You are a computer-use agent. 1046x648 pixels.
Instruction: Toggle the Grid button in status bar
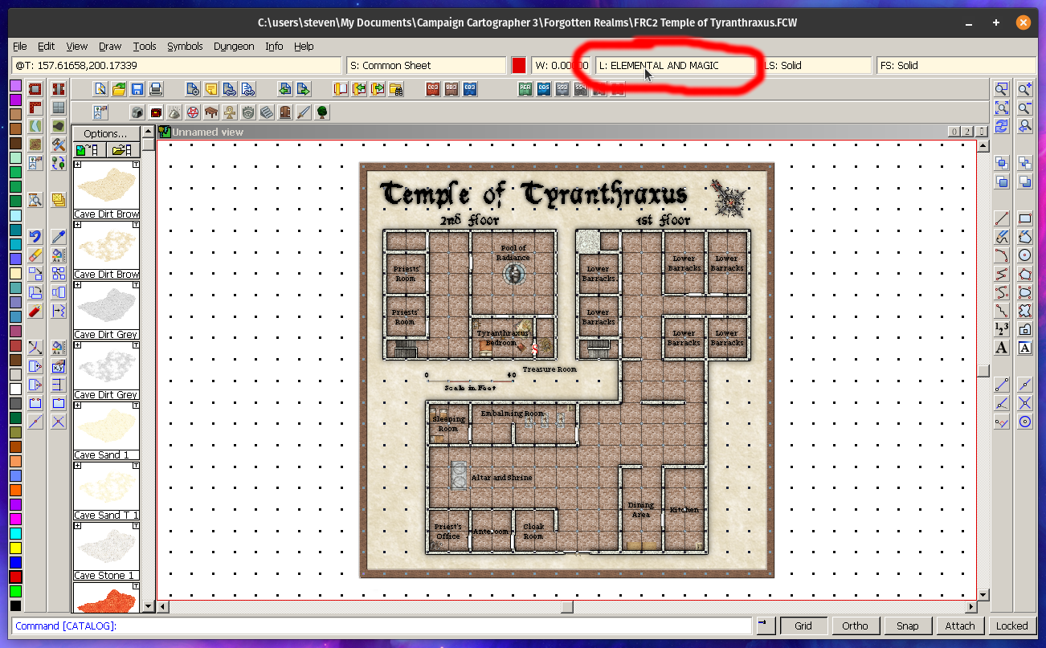tap(803, 626)
